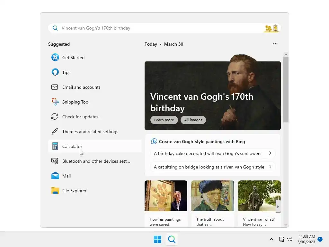Click the results pane scrollbar thumb
The width and height of the screenshot is (329, 247).
286,89
